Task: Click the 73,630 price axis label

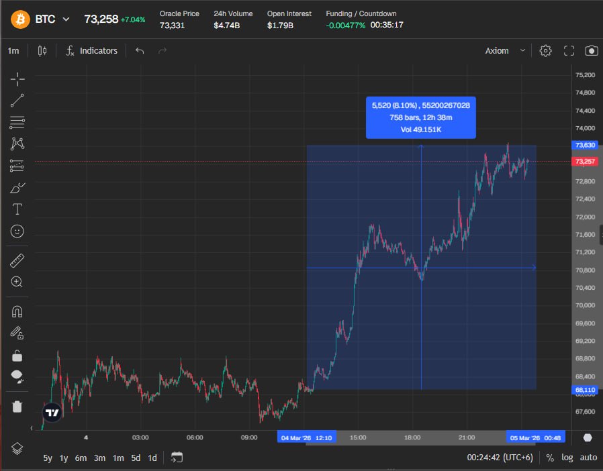Action: click(585, 145)
